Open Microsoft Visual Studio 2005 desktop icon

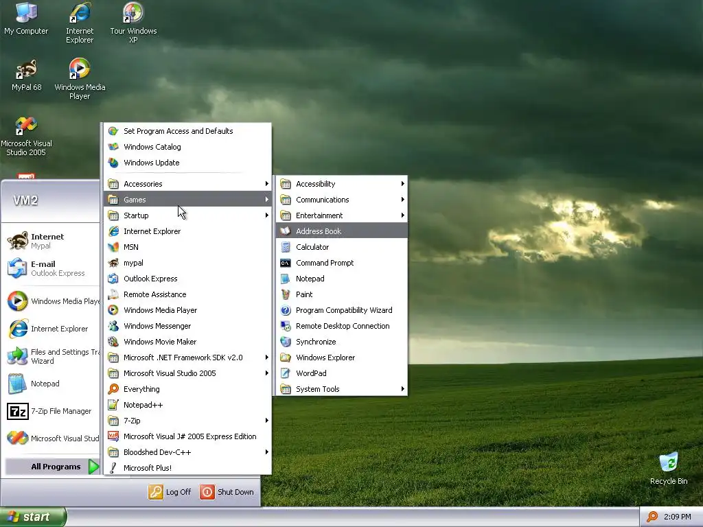point(26,136)
